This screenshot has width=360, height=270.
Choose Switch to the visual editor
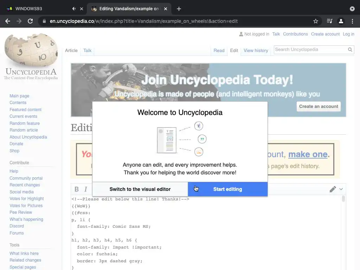coord(140,189)
